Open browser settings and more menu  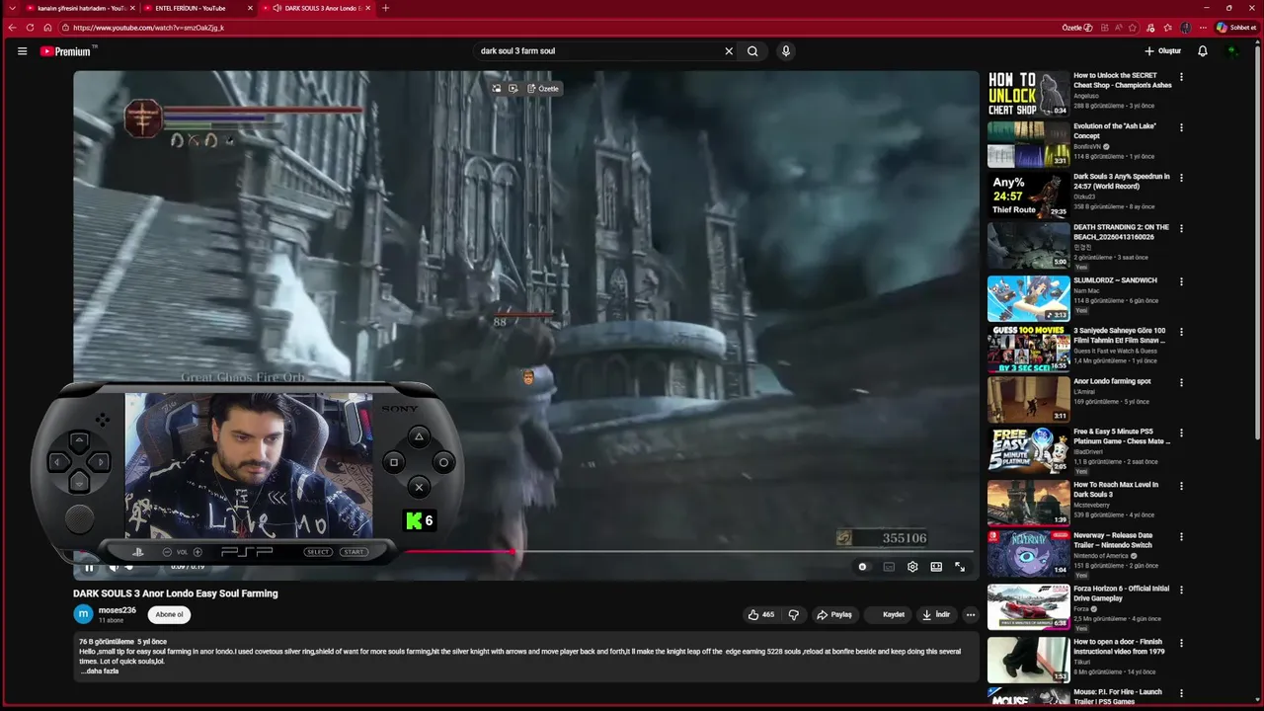pyautogui.click(x=1203, y=28)
